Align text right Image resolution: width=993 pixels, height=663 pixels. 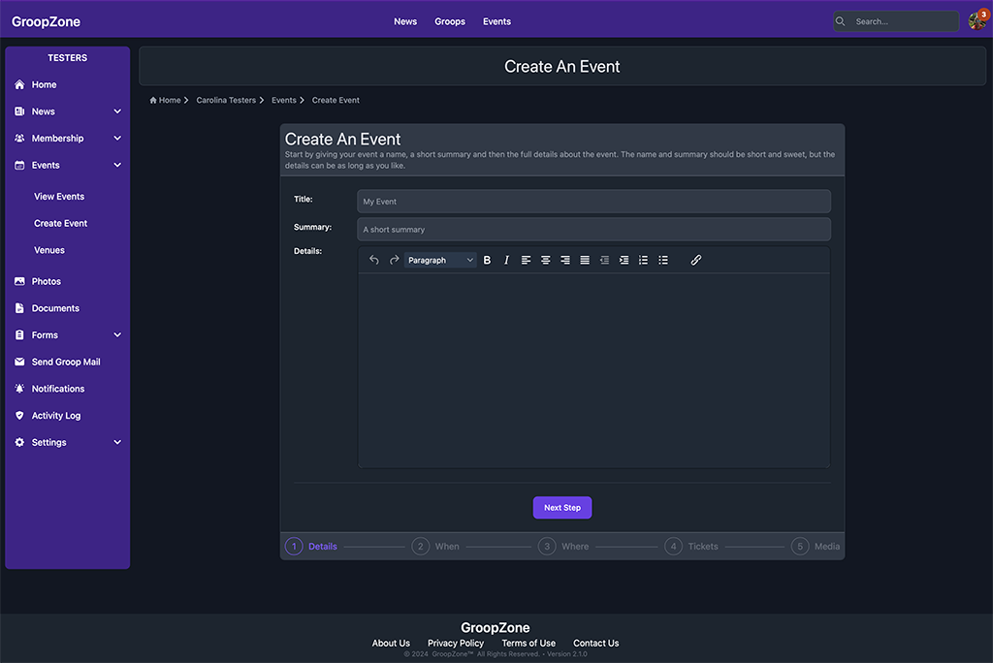coord(565,261)
